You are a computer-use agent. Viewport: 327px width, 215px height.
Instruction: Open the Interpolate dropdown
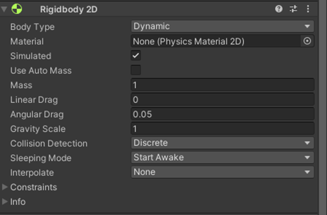[222, 172]
